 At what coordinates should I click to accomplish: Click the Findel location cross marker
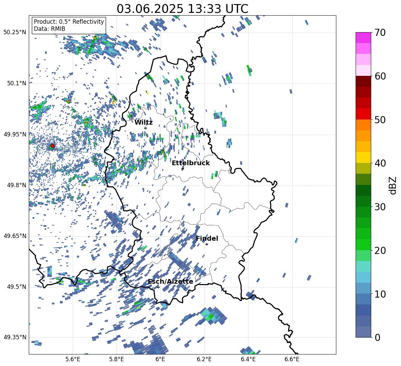pos(207,244)
